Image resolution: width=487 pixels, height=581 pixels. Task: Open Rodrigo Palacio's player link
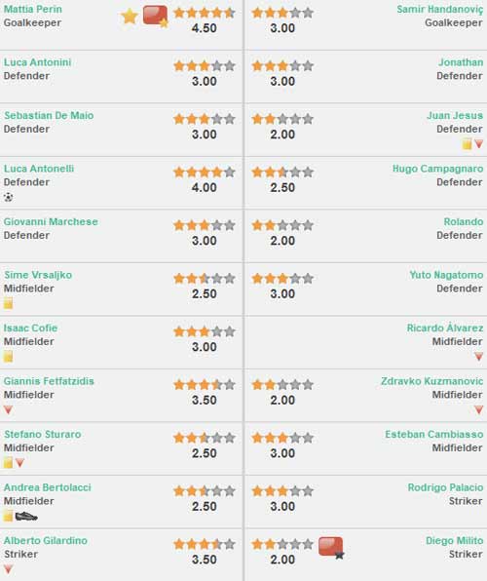(445, 487)
